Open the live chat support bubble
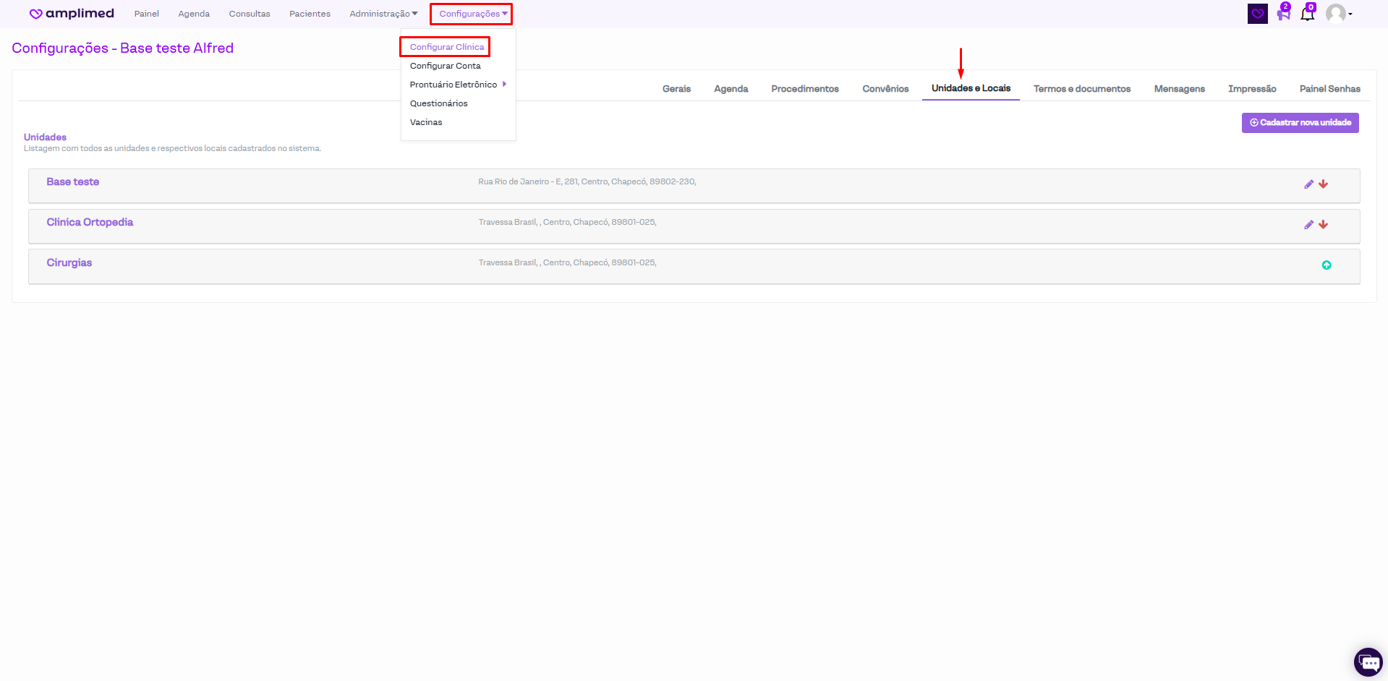The width and height of the screenshot is (1388, 681). (x=1368, y=661)
